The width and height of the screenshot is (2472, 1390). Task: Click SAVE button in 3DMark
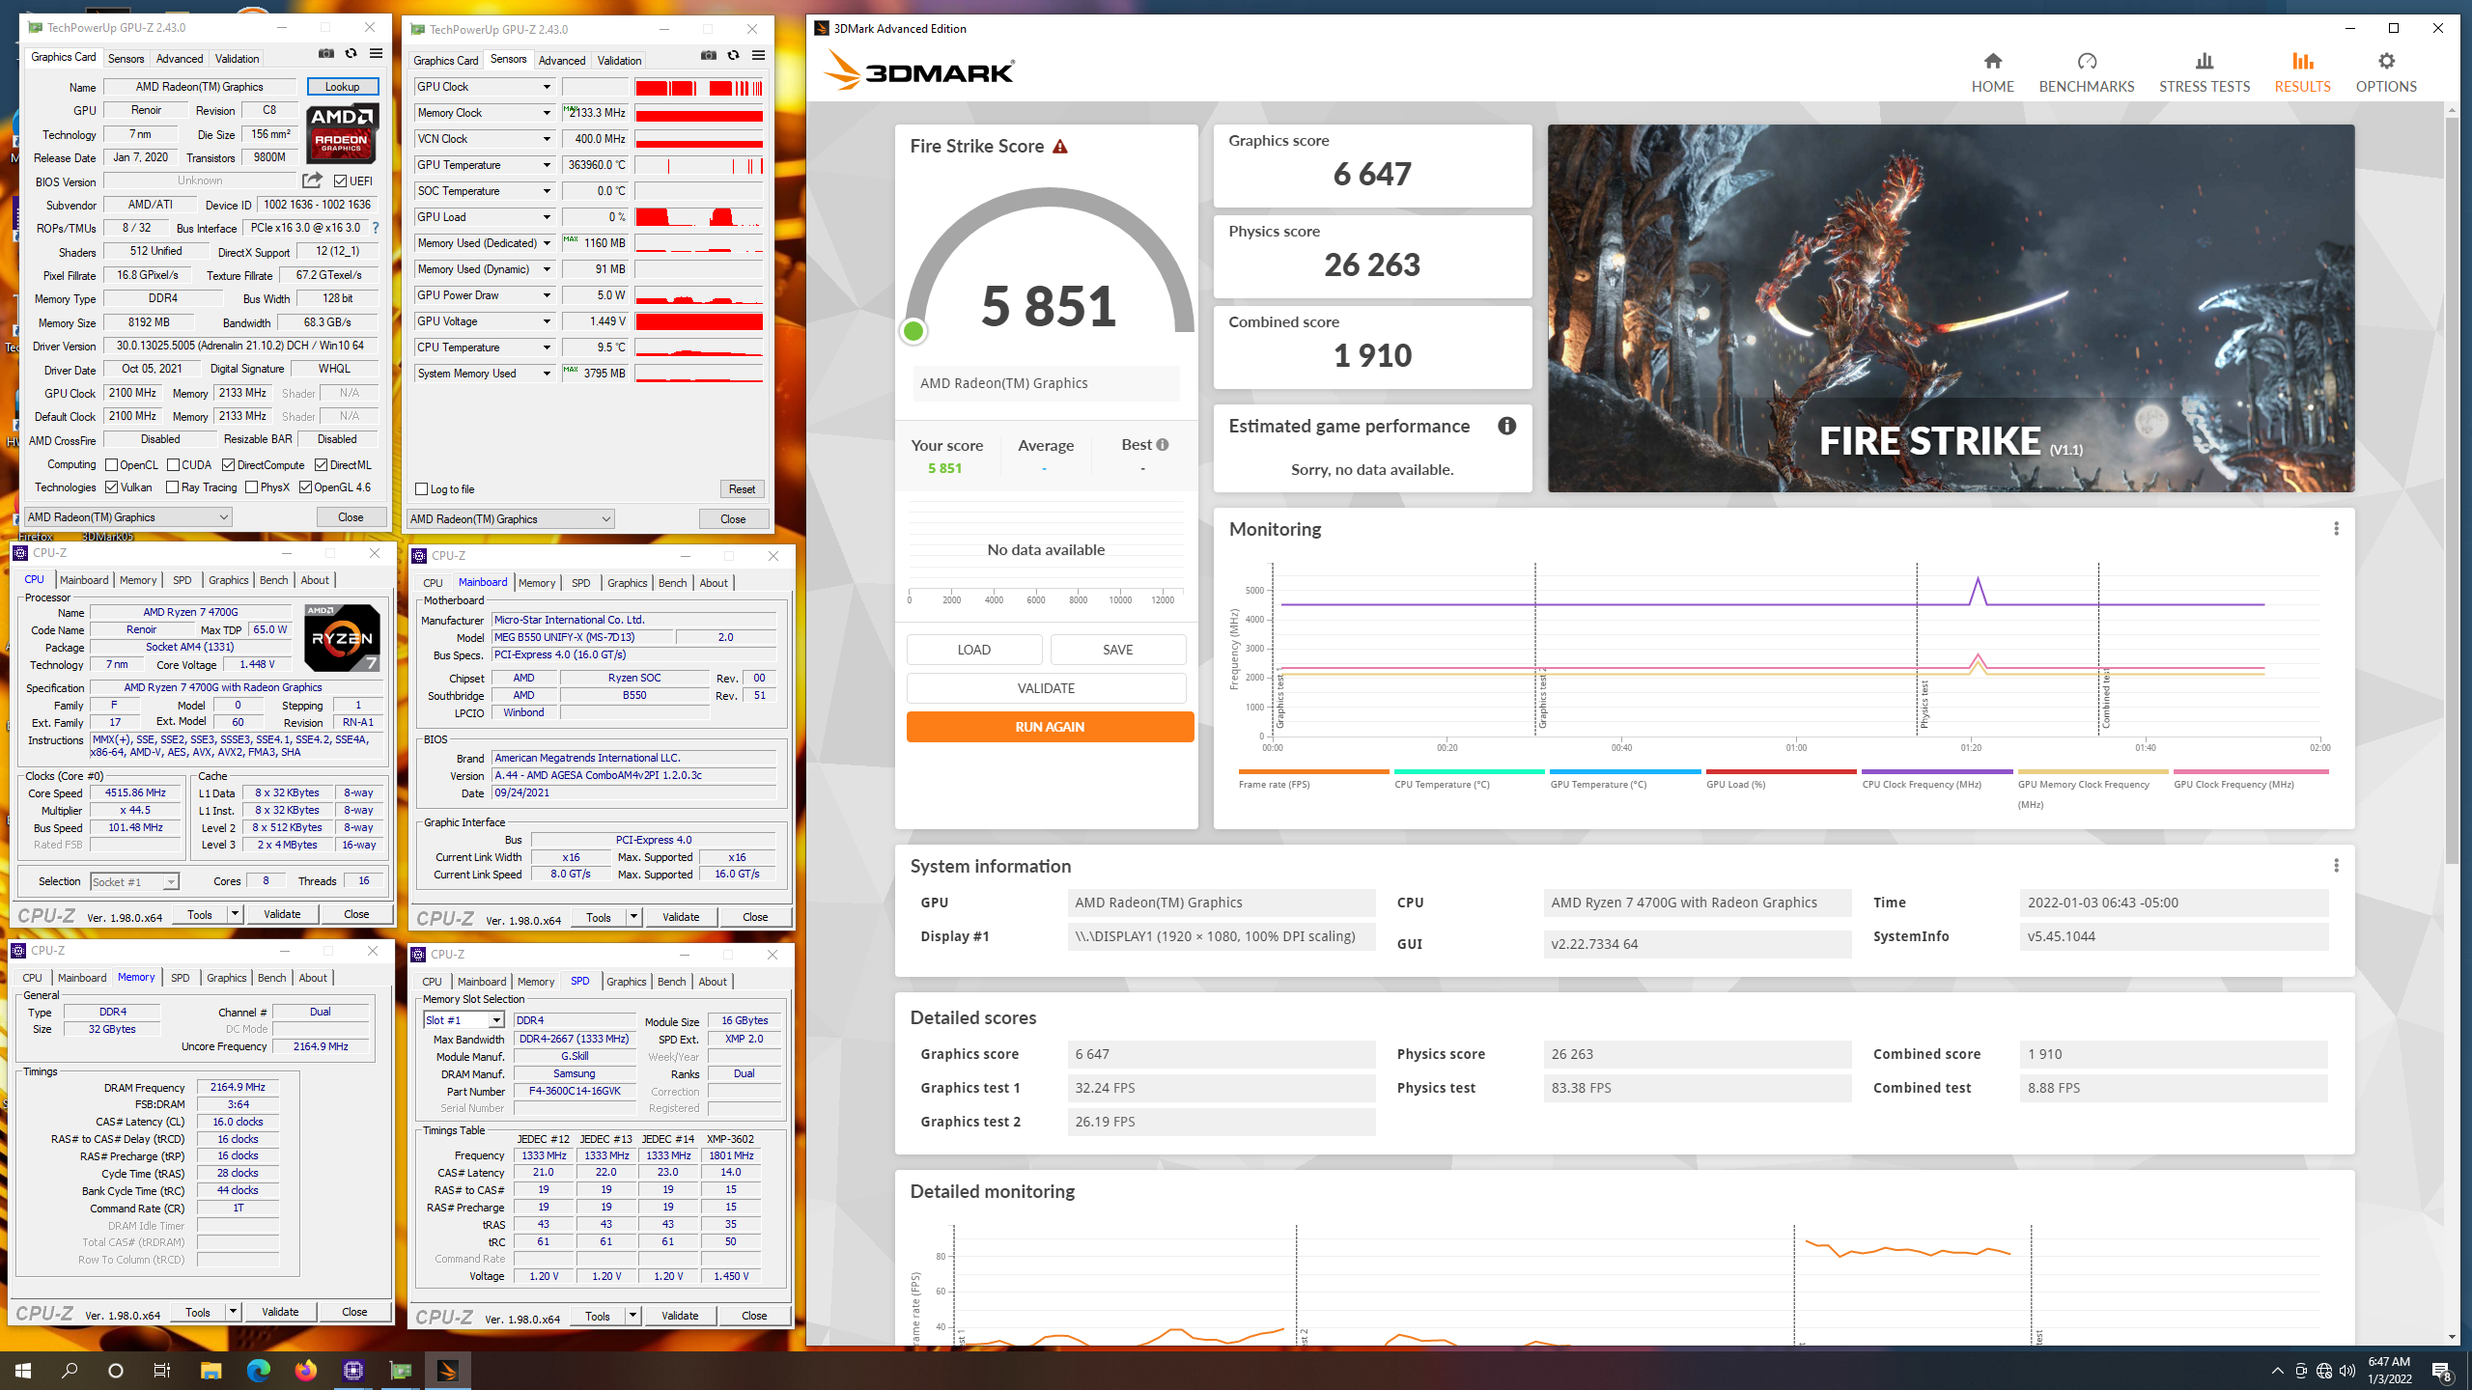pos(1117,650)
